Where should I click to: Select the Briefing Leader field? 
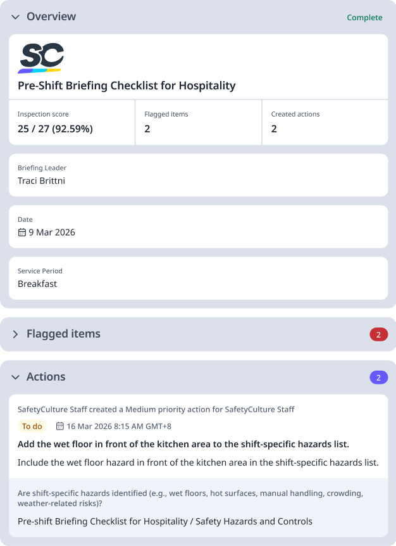pyautogui.click(x=198, y=175)
